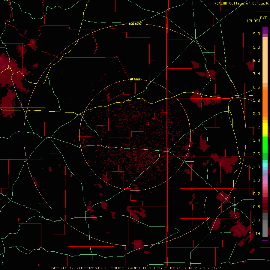Click the 9.0 value on color scale
The width and height of the screenshot is (270, 270).
256,47
